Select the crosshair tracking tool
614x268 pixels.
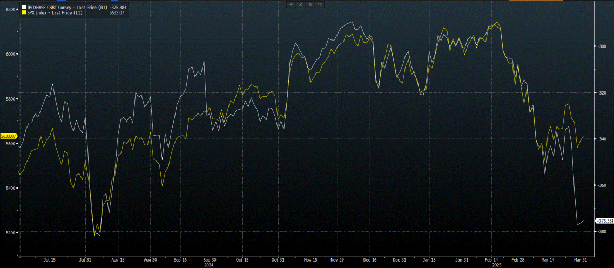click(x=291, y=4)
